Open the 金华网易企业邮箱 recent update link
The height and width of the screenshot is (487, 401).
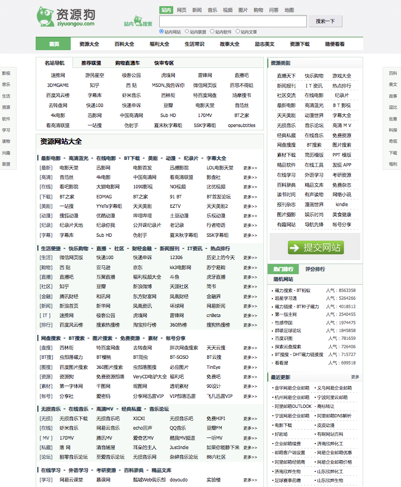[x=292, y=388]
